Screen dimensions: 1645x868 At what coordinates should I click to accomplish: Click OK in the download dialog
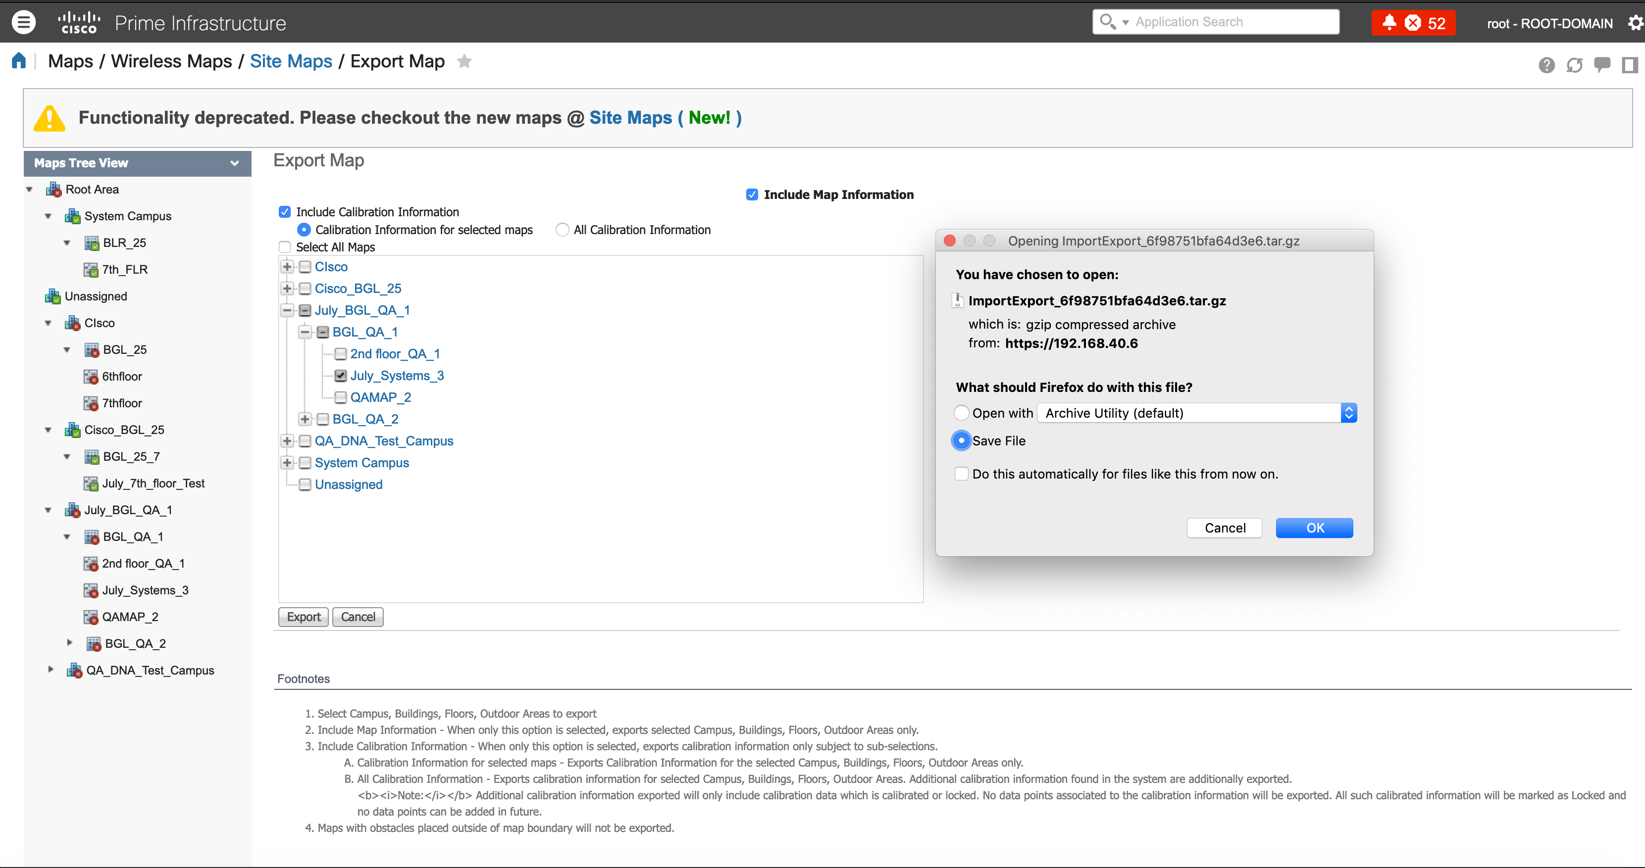[1314, 528]
